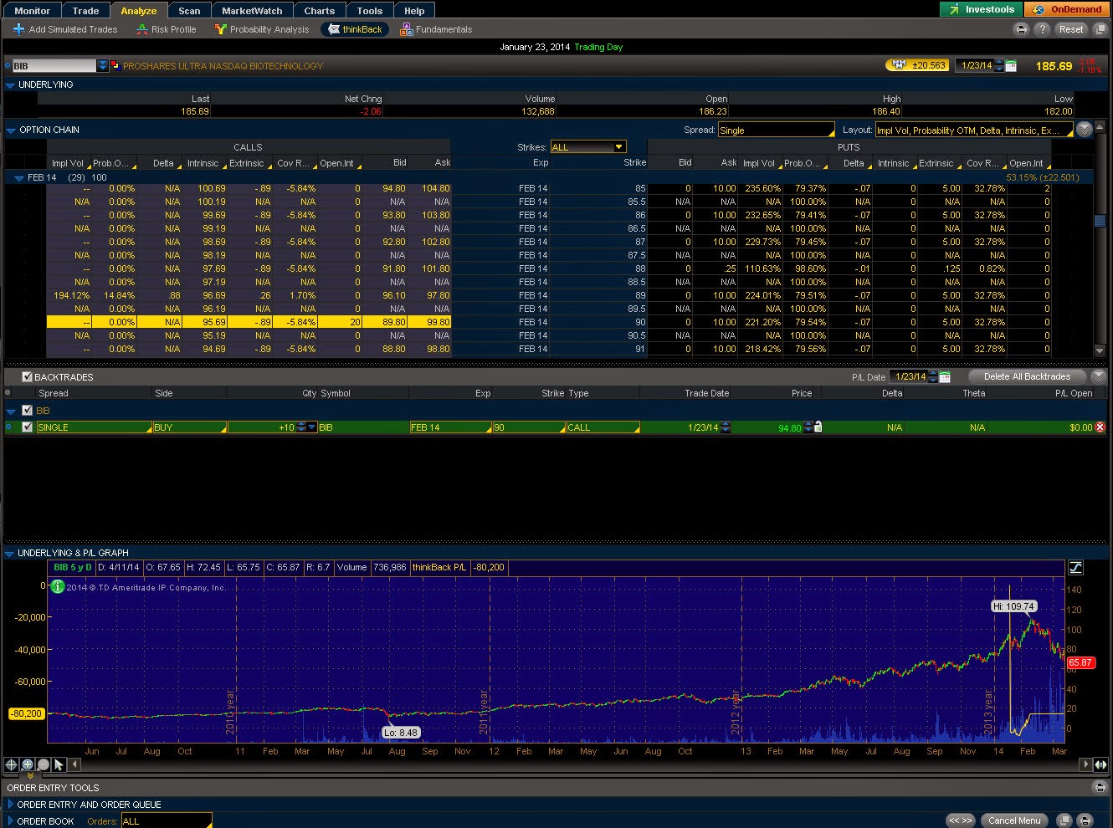Viewport: 1113px width, 828px height.
Task: Click the Reset button
Action: [x=1071, y=29]
